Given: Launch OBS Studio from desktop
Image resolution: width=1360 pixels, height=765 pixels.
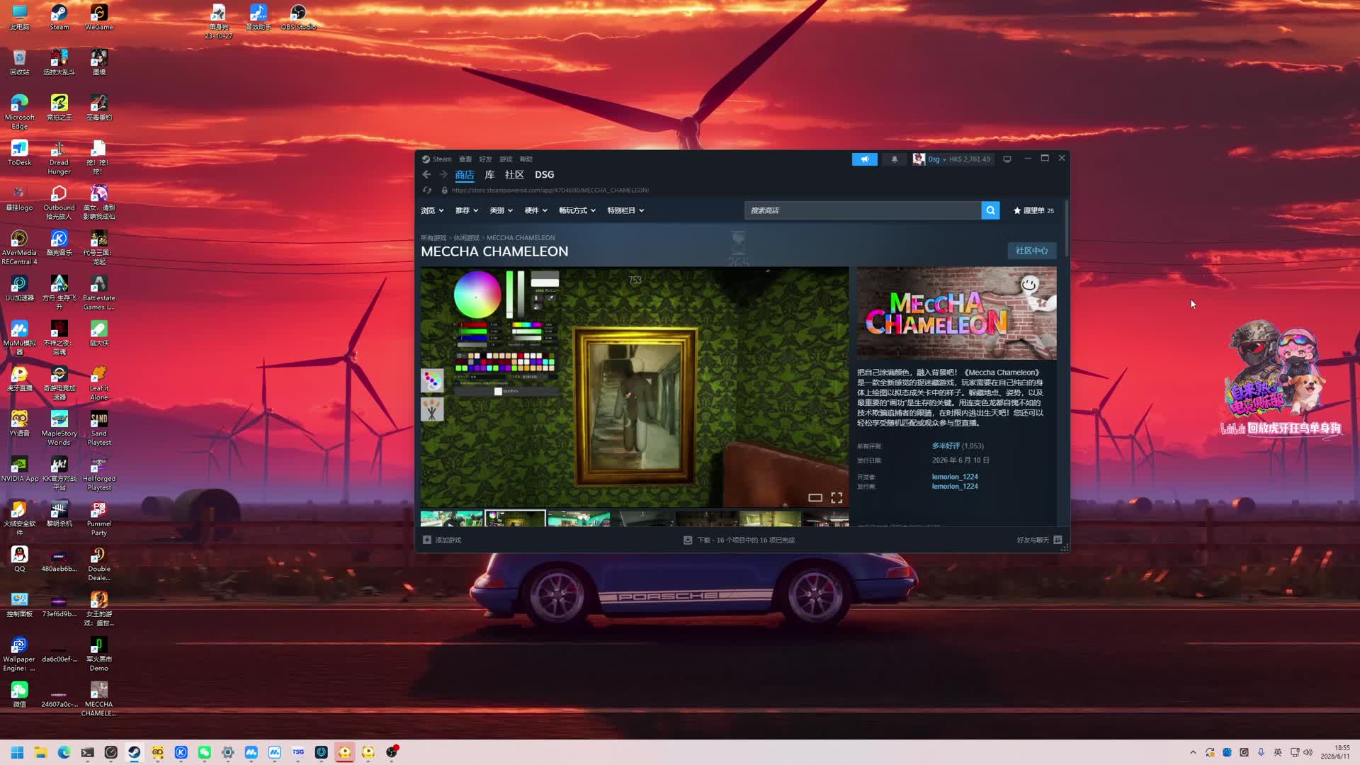Looking at the screenshot, I should (x=298, y=18).
